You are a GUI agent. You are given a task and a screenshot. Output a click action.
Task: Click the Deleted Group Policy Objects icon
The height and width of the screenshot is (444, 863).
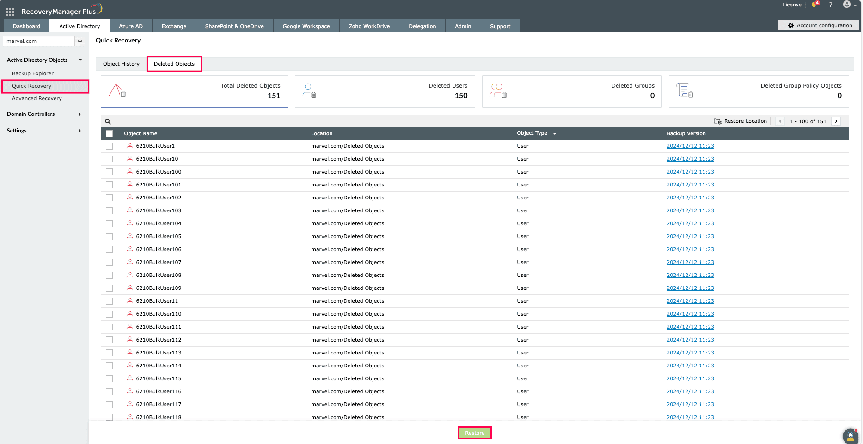pos(685,90)
